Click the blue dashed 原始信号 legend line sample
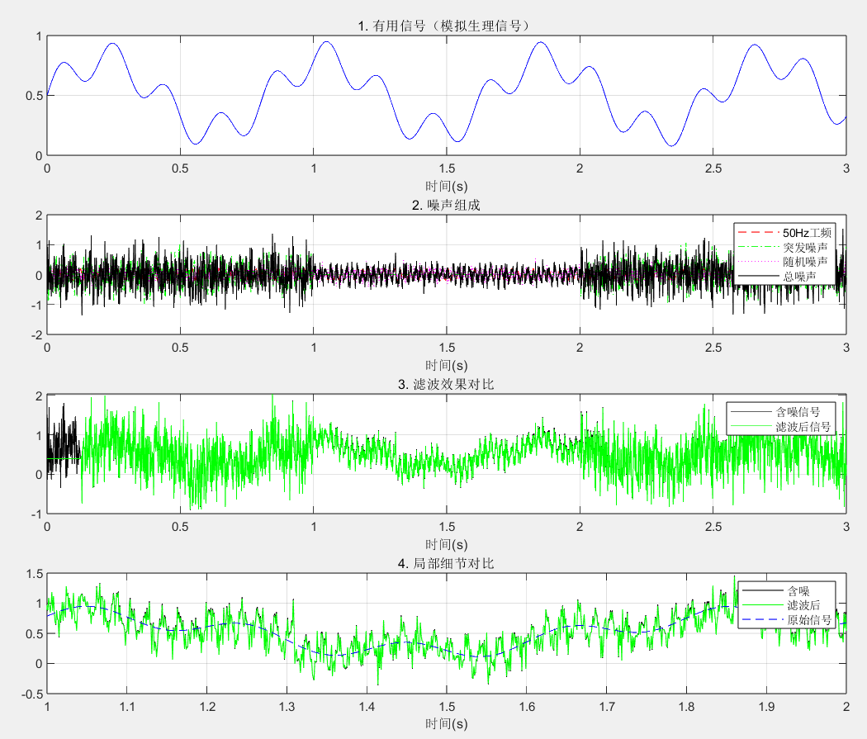867x739 pixels. click(x=763, y=619)
